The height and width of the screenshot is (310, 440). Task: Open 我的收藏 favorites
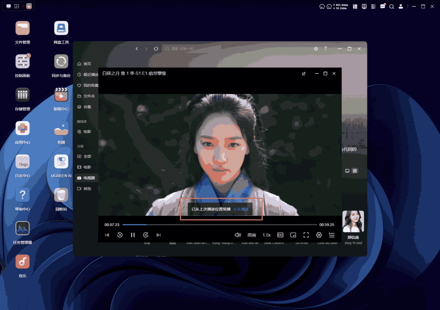click(x=88, y=85)
